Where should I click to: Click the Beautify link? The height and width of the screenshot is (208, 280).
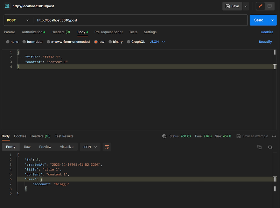pos(265,42)
